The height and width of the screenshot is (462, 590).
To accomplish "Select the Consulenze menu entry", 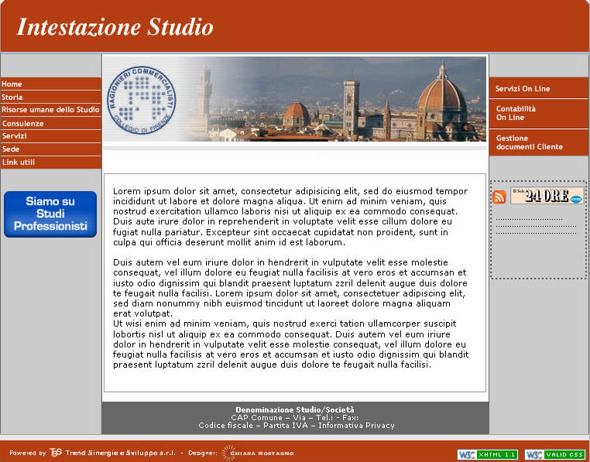I will pyautogui.click(x=51, y=123).
